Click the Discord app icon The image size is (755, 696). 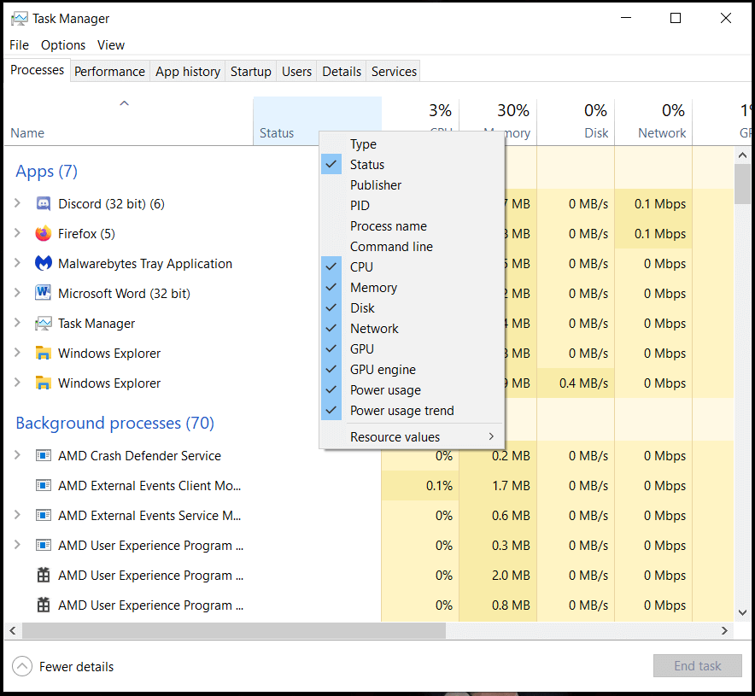pyautogui.click(x=44, y=204)
